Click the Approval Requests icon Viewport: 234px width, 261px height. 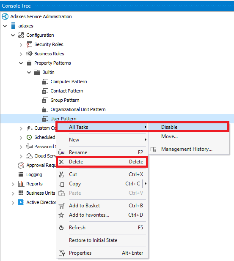21,165
